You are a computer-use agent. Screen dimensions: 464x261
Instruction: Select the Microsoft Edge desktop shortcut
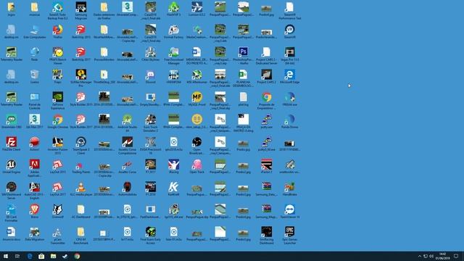[289, 75]
